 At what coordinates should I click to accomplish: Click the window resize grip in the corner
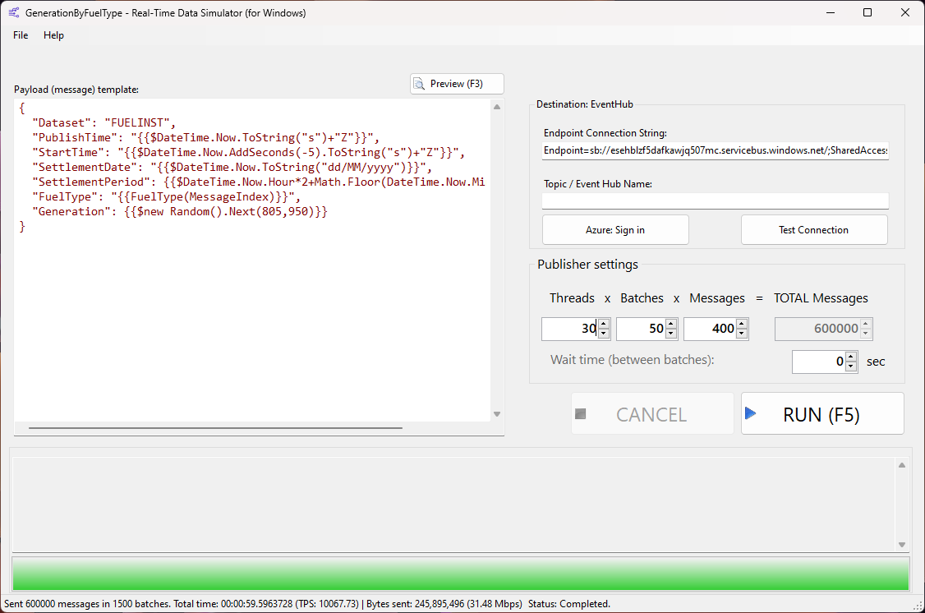(918, 606)
